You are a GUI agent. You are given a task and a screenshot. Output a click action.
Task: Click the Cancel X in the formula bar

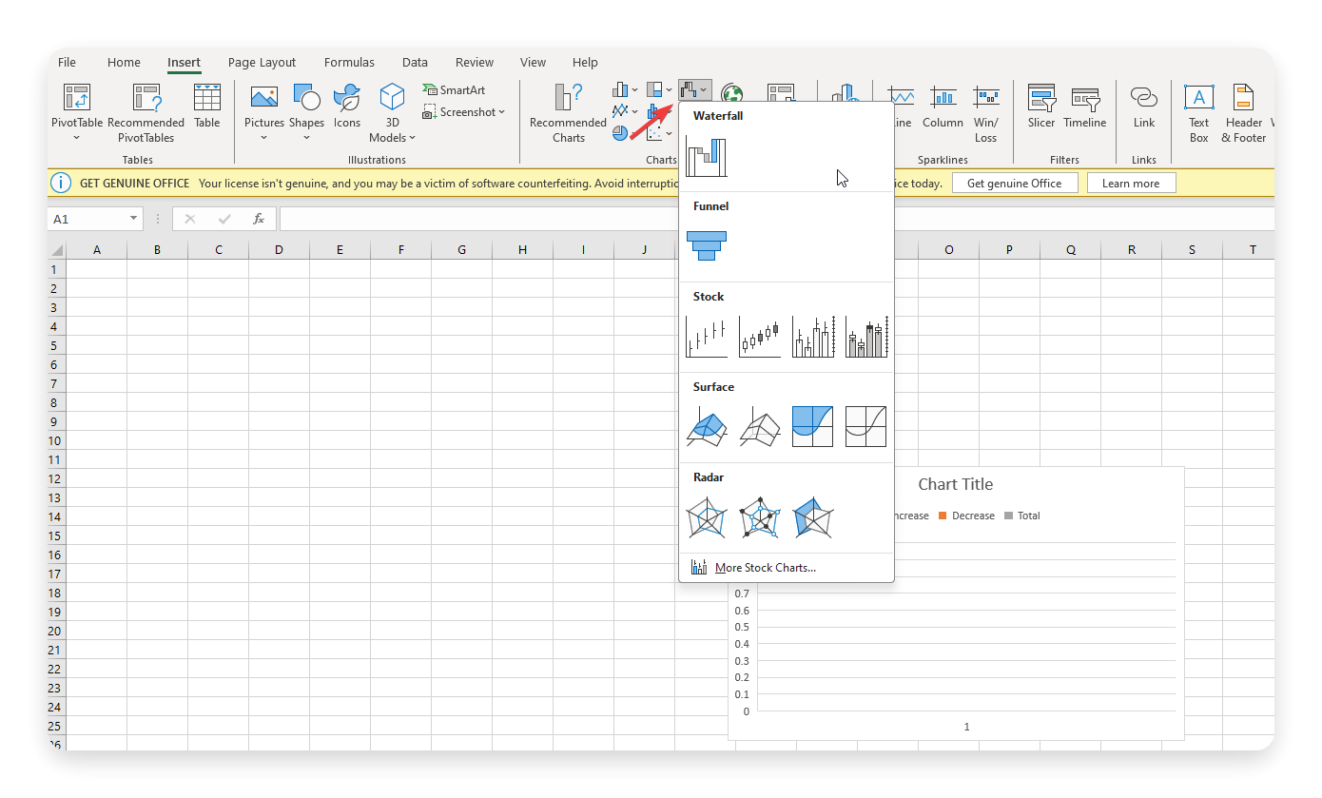[189, 219]
